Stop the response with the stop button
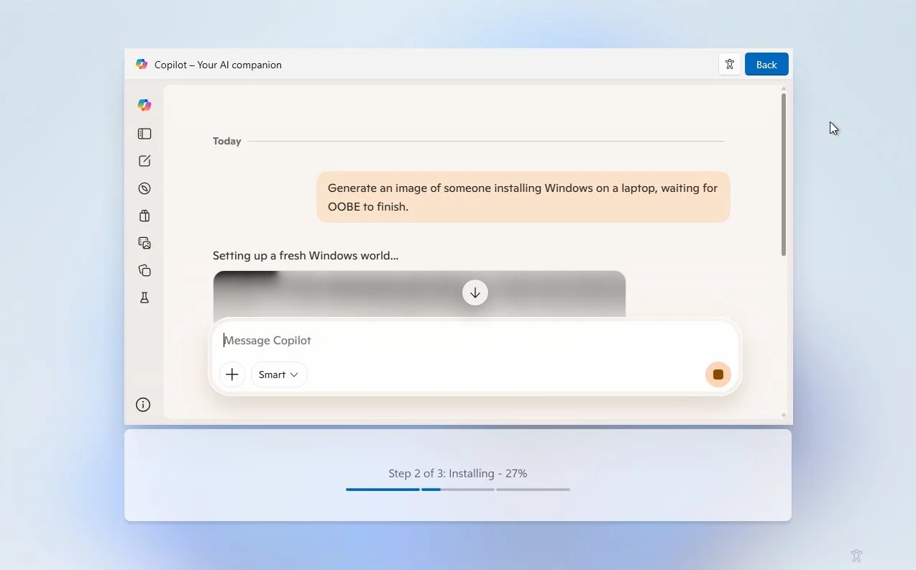This screenshot has height=570, width=916. tap(718, 374)
